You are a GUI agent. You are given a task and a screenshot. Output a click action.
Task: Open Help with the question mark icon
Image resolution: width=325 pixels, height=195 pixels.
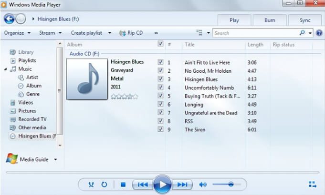(319, 33)
